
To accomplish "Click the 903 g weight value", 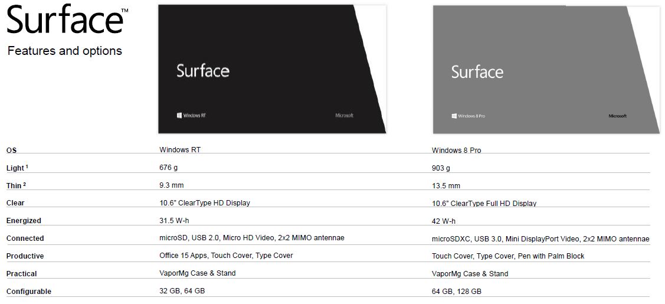I will point(441,168).
